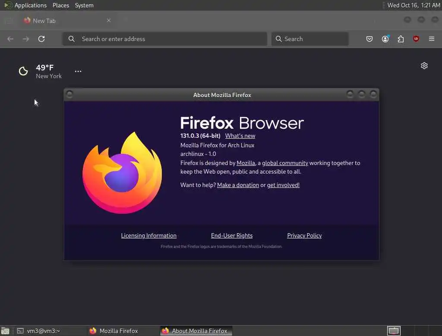Screen dimensions: 442x336
Task: Open the Make a donation link
Action: (238, 185)
